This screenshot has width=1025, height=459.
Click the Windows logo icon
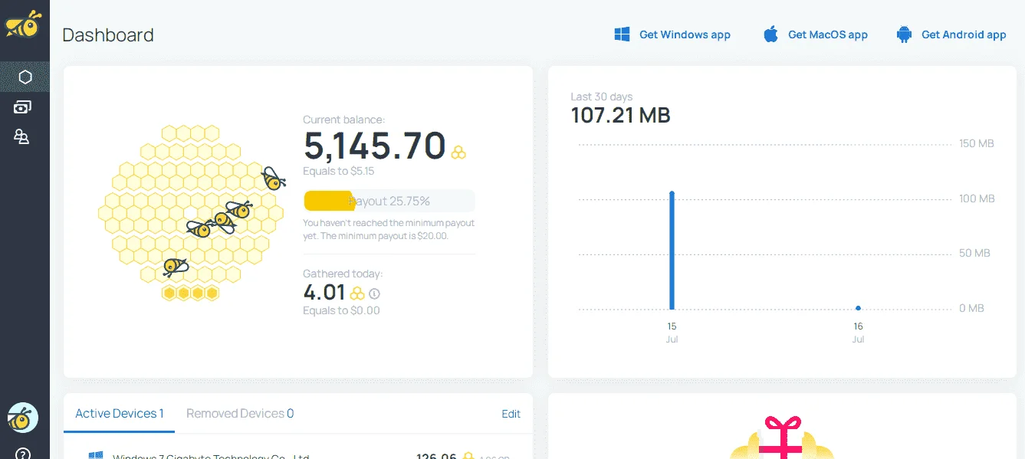(622, 34)
